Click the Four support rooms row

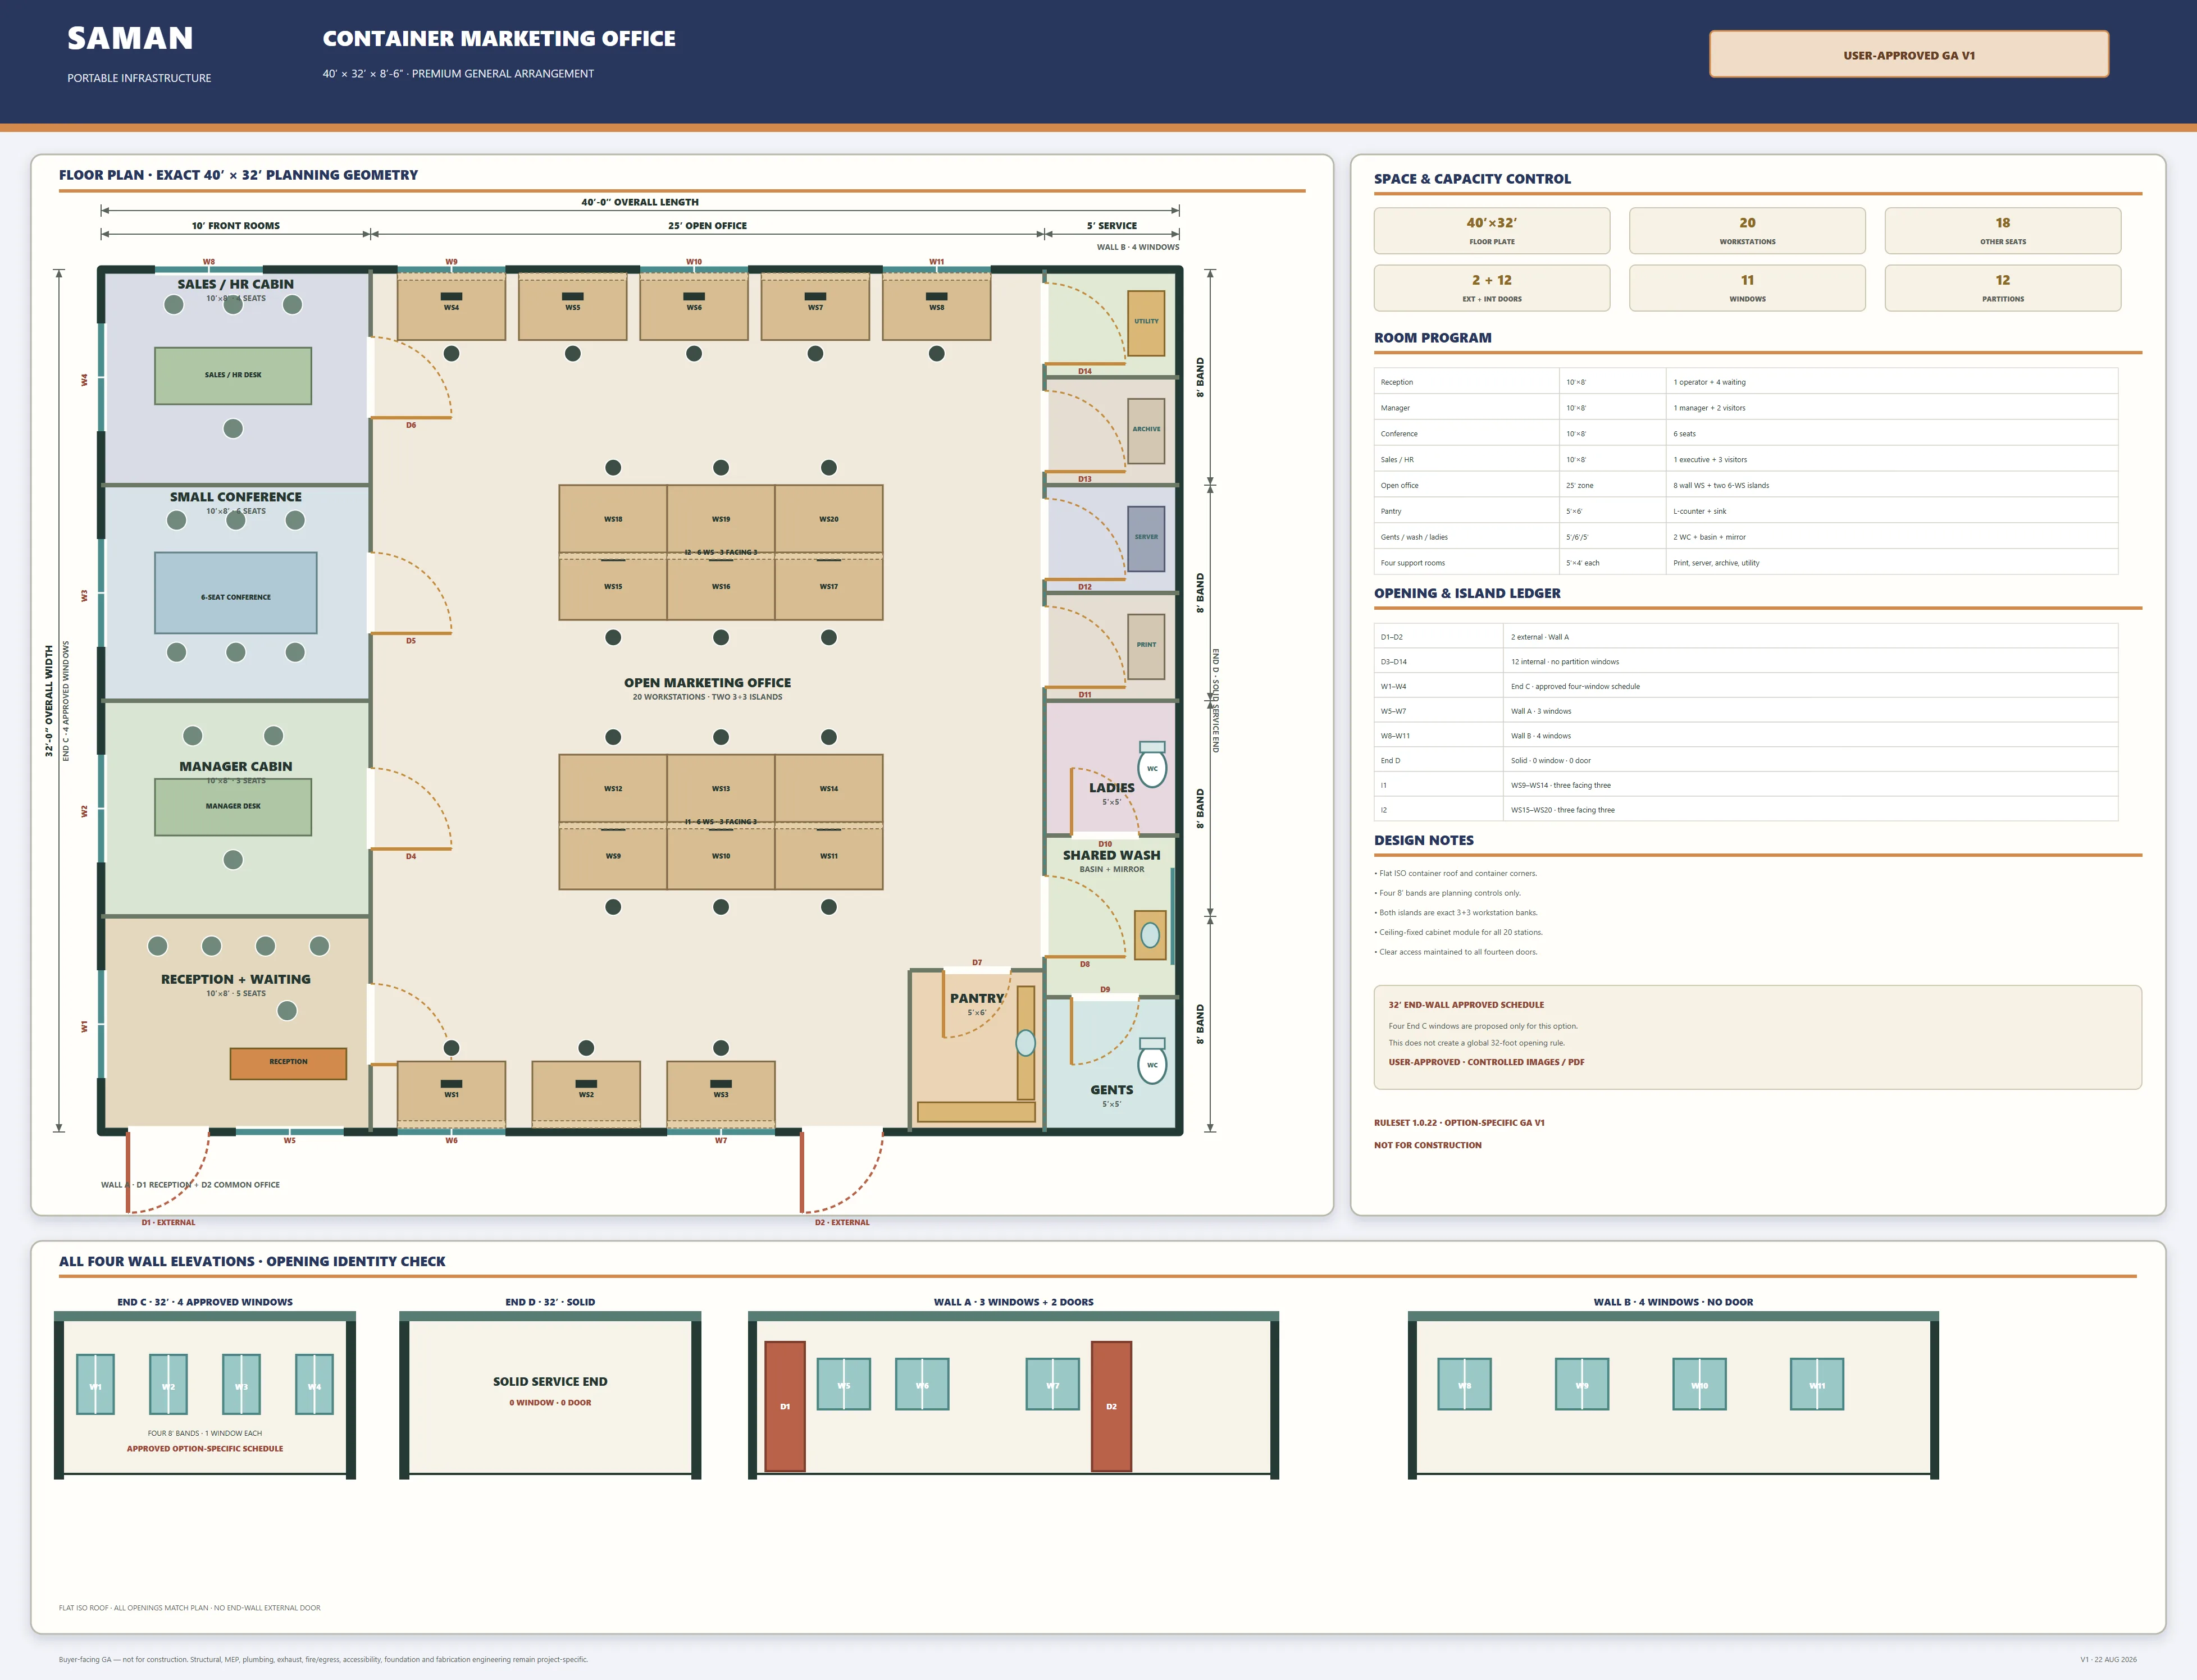point(1746,563)
